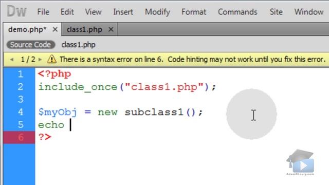Click line number 1 in gutter
The height and width of the screenshot is (185, 329).
21,74
